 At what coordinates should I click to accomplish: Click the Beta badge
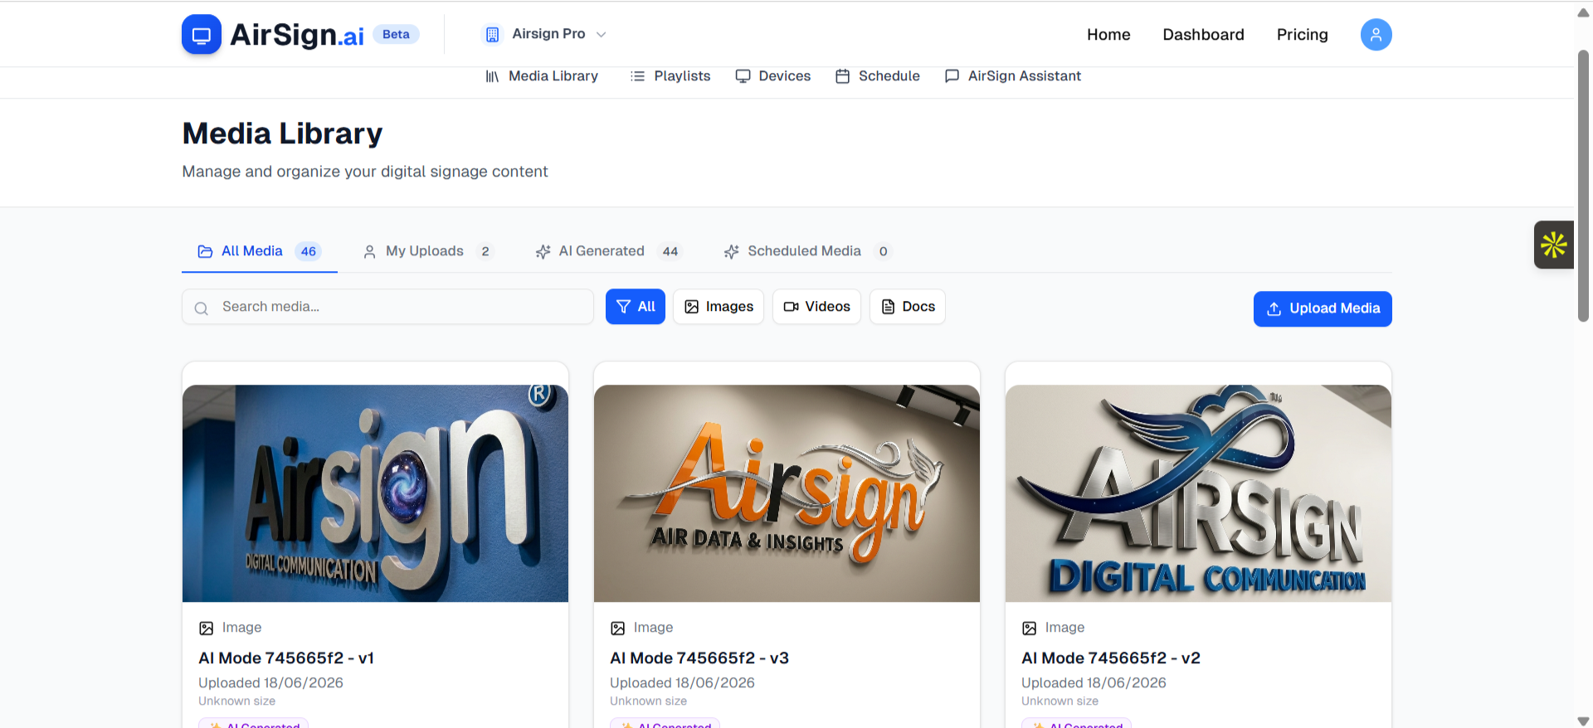396,34
